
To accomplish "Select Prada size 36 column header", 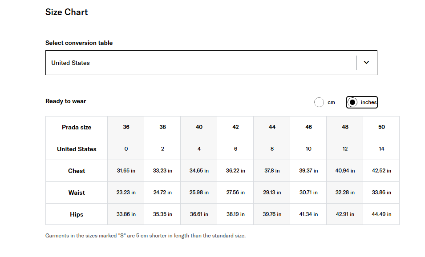I will click(x=126, y=127).
